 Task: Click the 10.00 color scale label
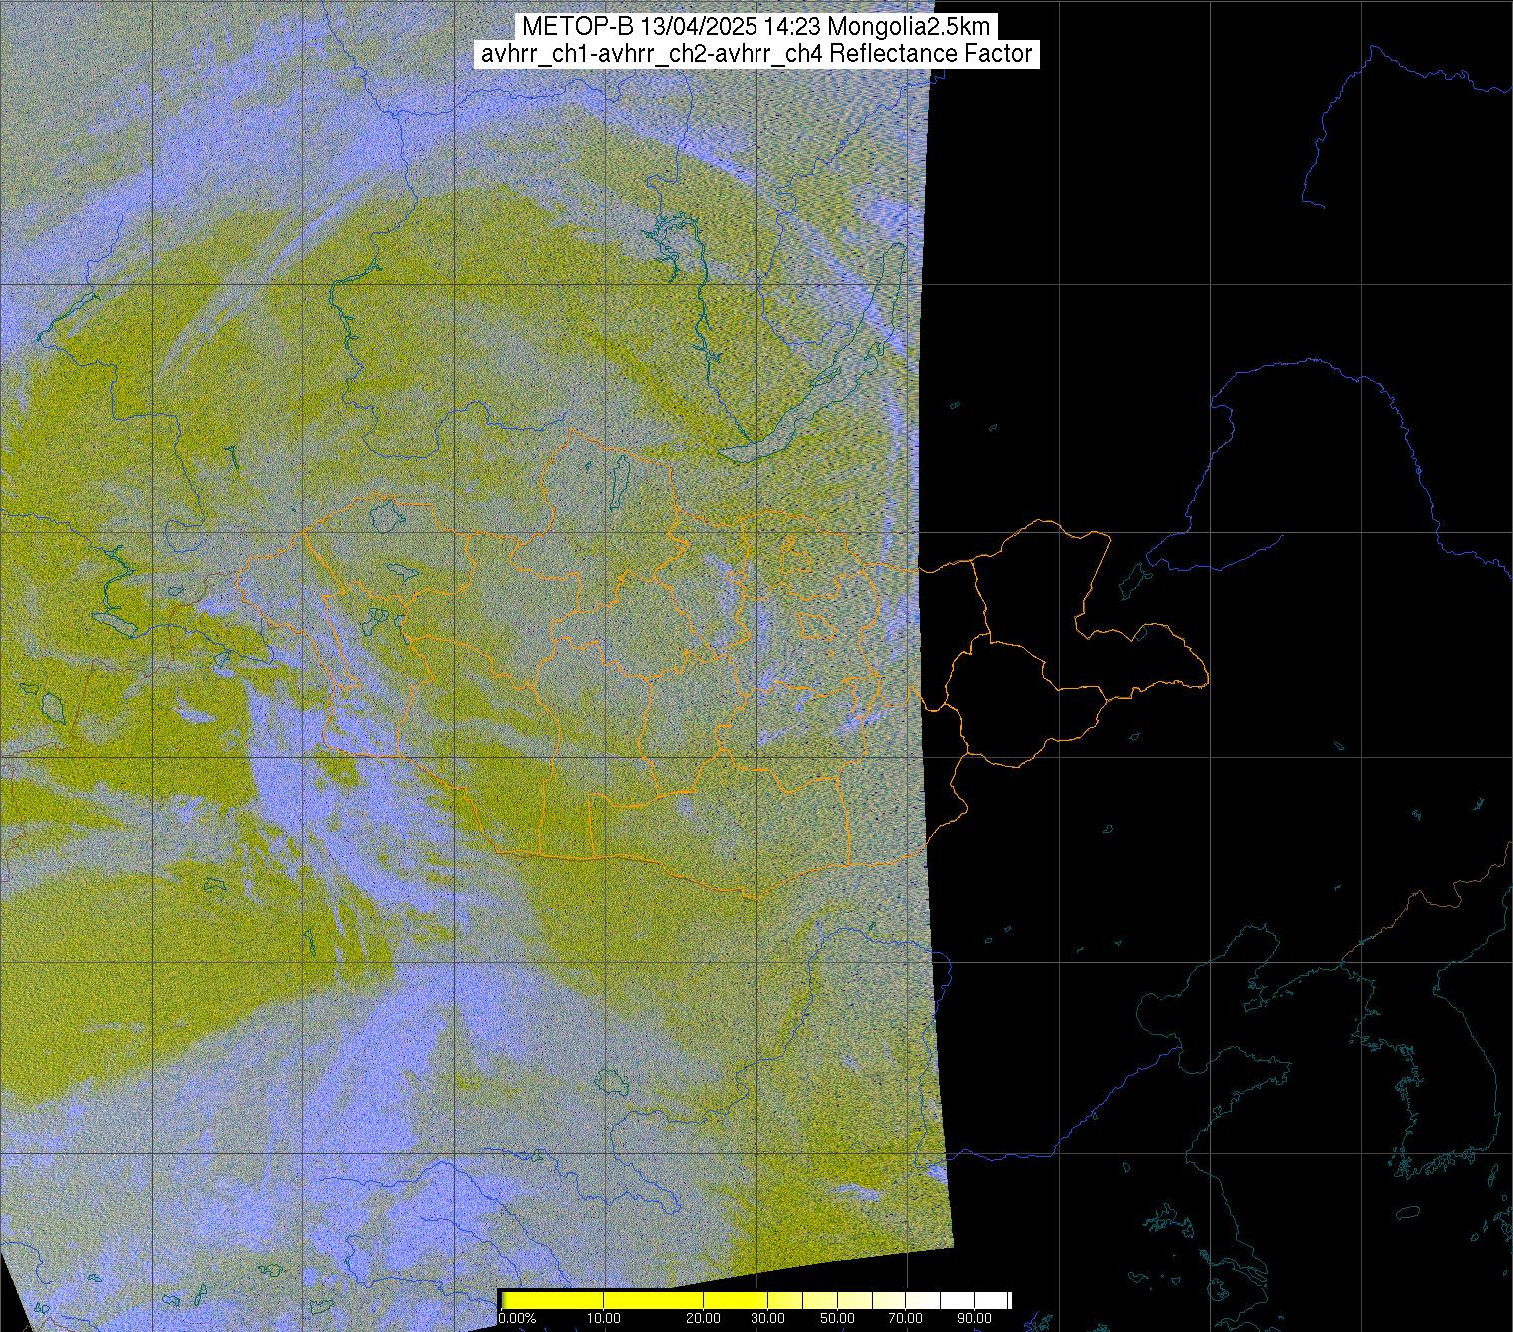[x=604, y=1319]
